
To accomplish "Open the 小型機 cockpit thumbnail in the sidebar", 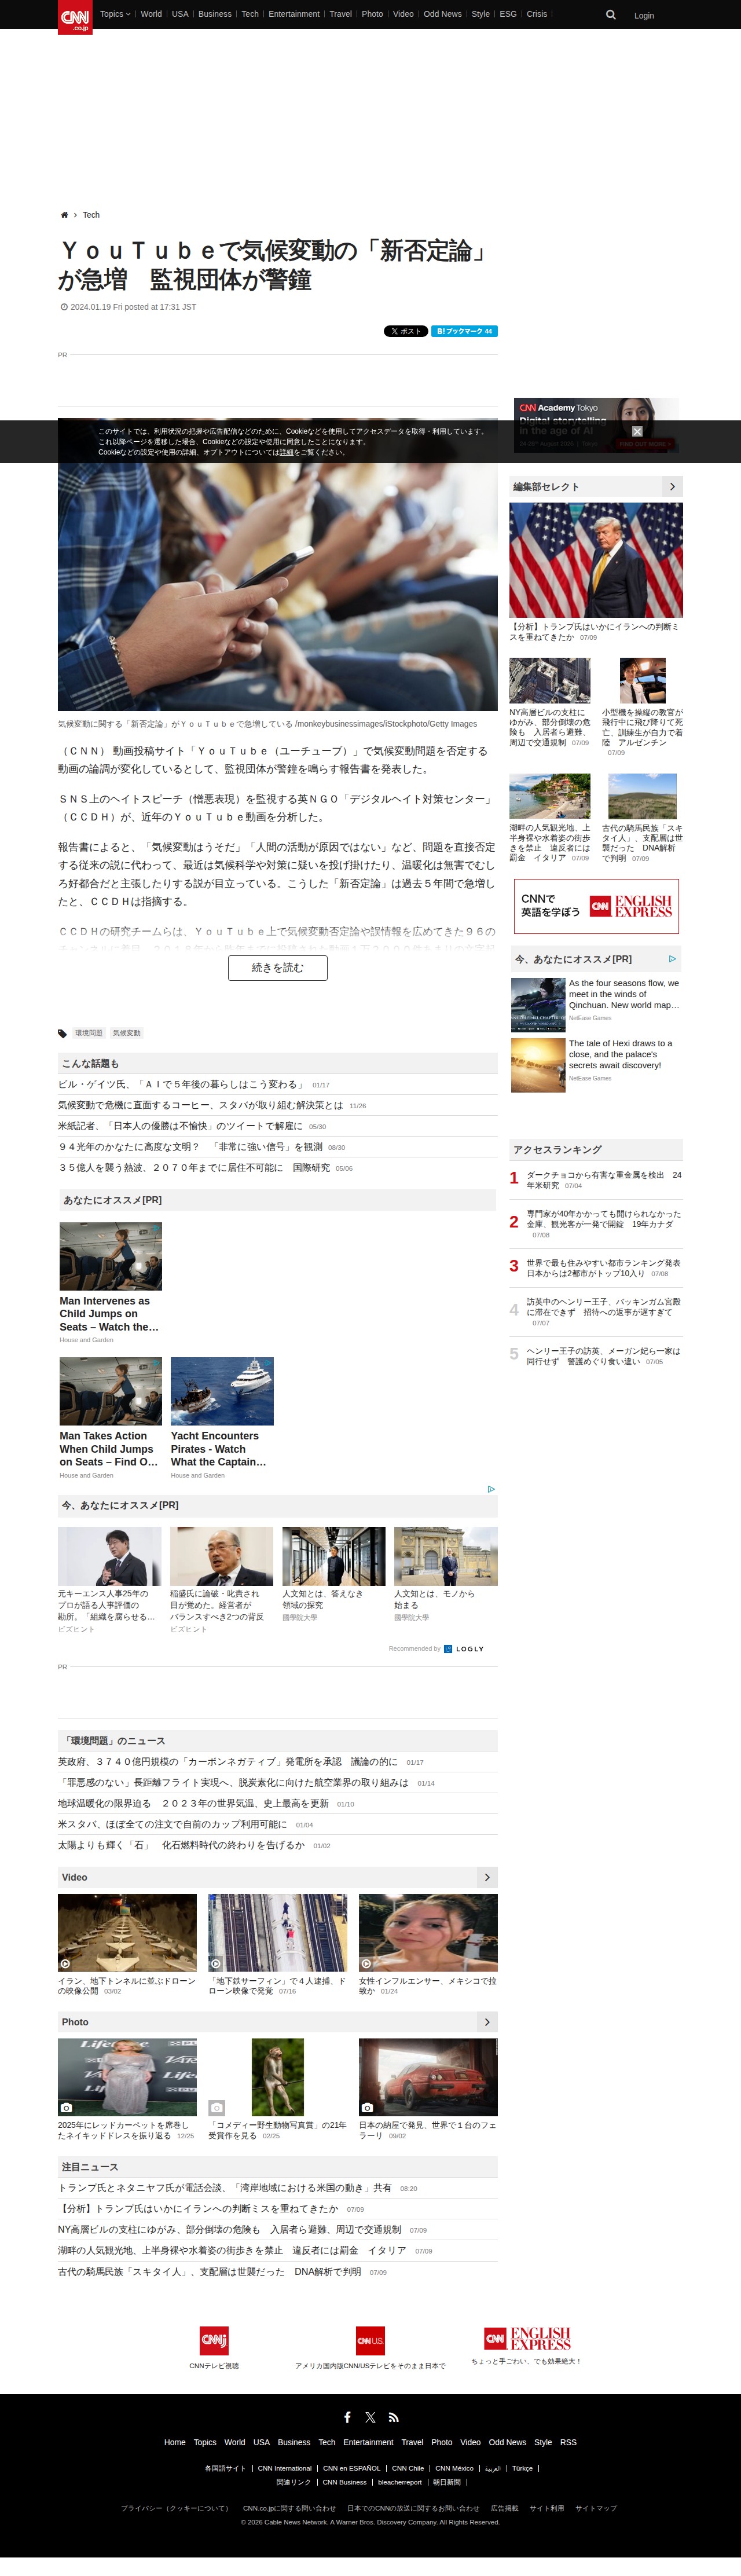I will [x=642, y=681].
